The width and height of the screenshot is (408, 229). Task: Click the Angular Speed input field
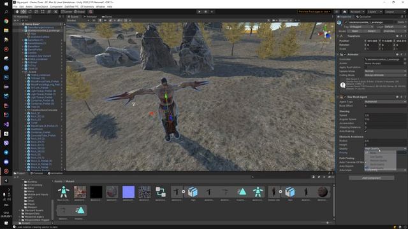(385, 120)
